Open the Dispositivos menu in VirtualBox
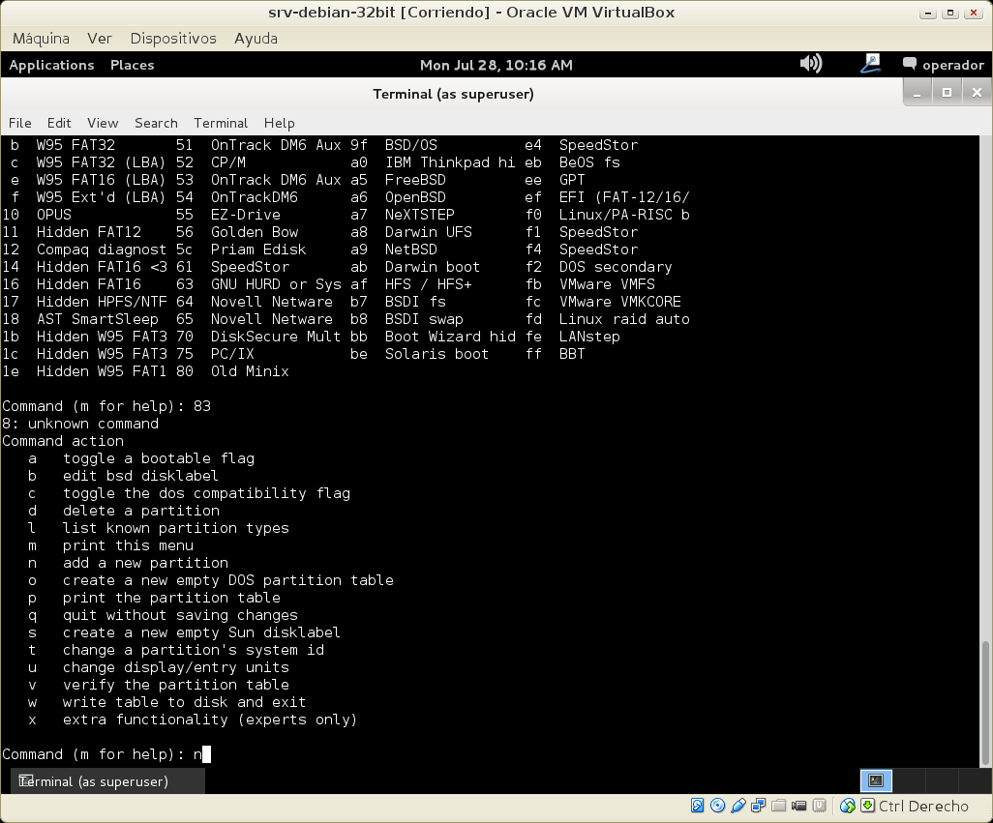 coord(173,38)
